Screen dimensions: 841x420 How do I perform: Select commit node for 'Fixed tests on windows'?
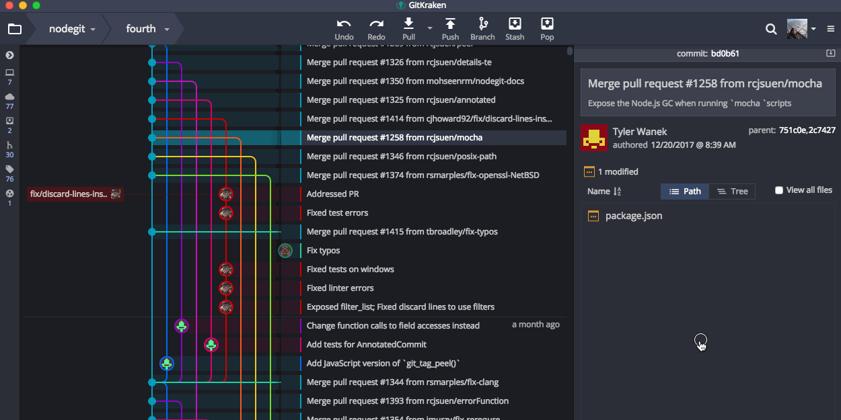point(225,269)
